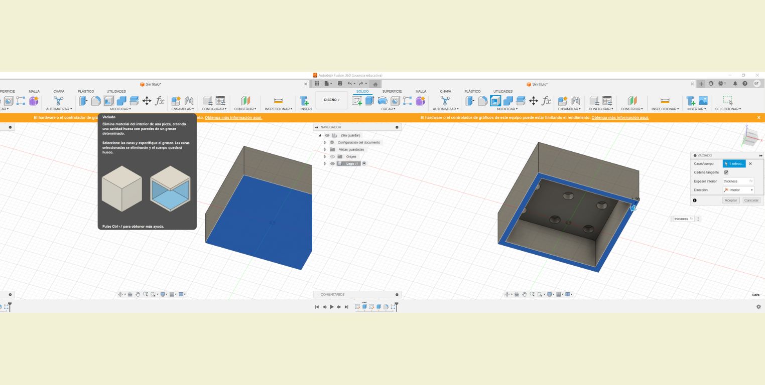Image resolution: width=765 pixels, height=385 pixels.
Task: Click the Insert Canvas image icon above INSERTAR
Action: pyautogui.click(x=703, y=101)
